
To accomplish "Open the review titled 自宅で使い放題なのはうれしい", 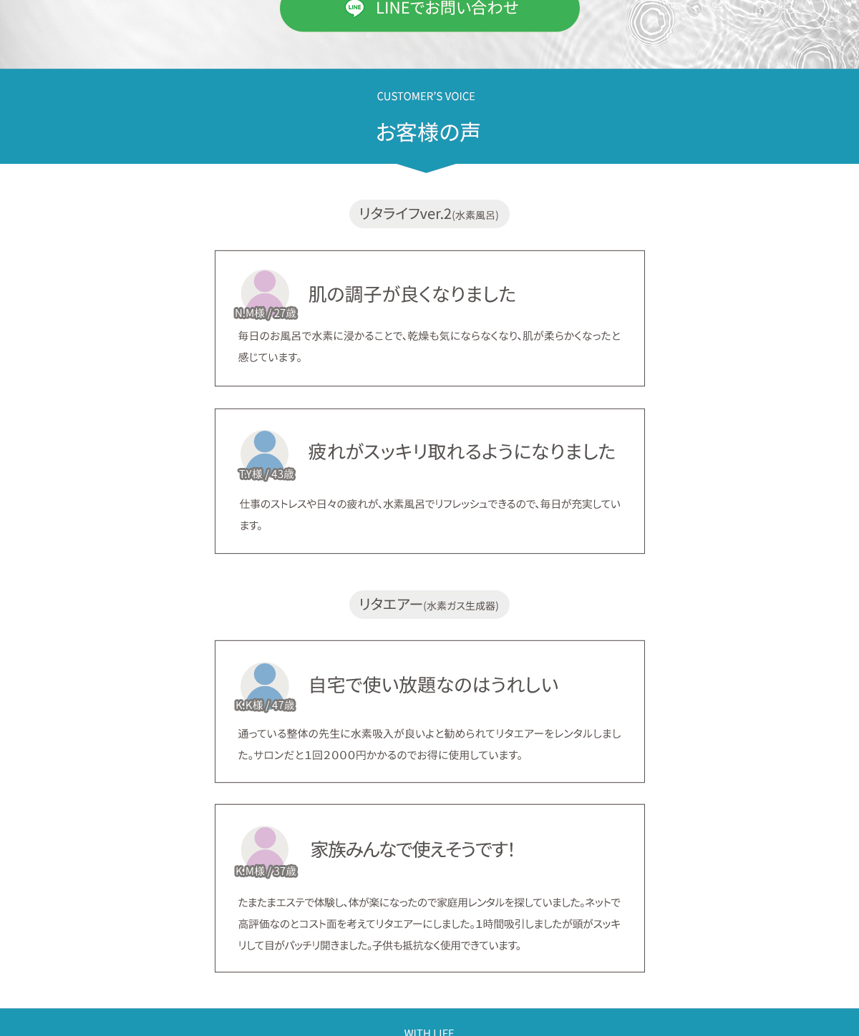I will point(433,685).
